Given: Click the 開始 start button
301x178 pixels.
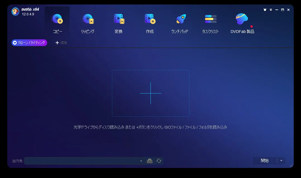Looking at the screenshot, I should click(265, 160).
